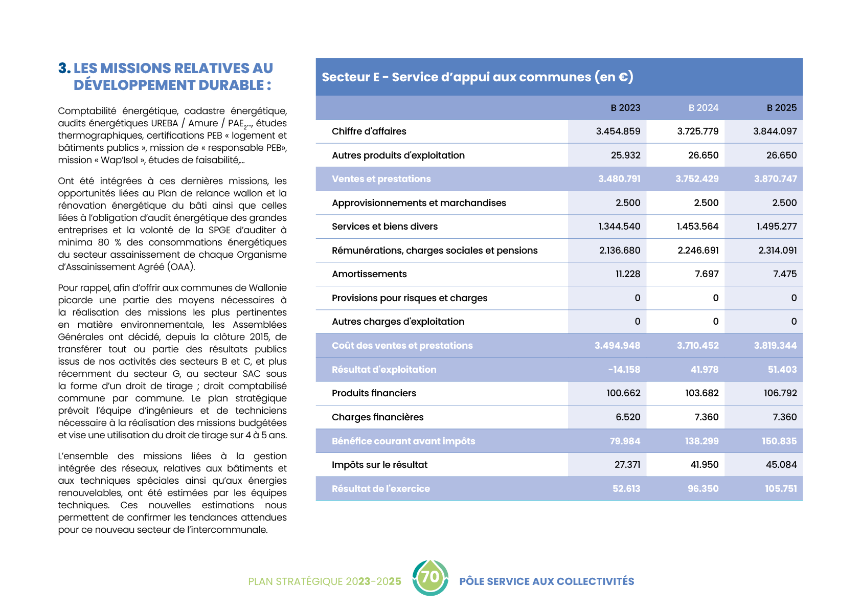Click the paragraph starting with 'Comptabilité énergétique'

[172, 136]
